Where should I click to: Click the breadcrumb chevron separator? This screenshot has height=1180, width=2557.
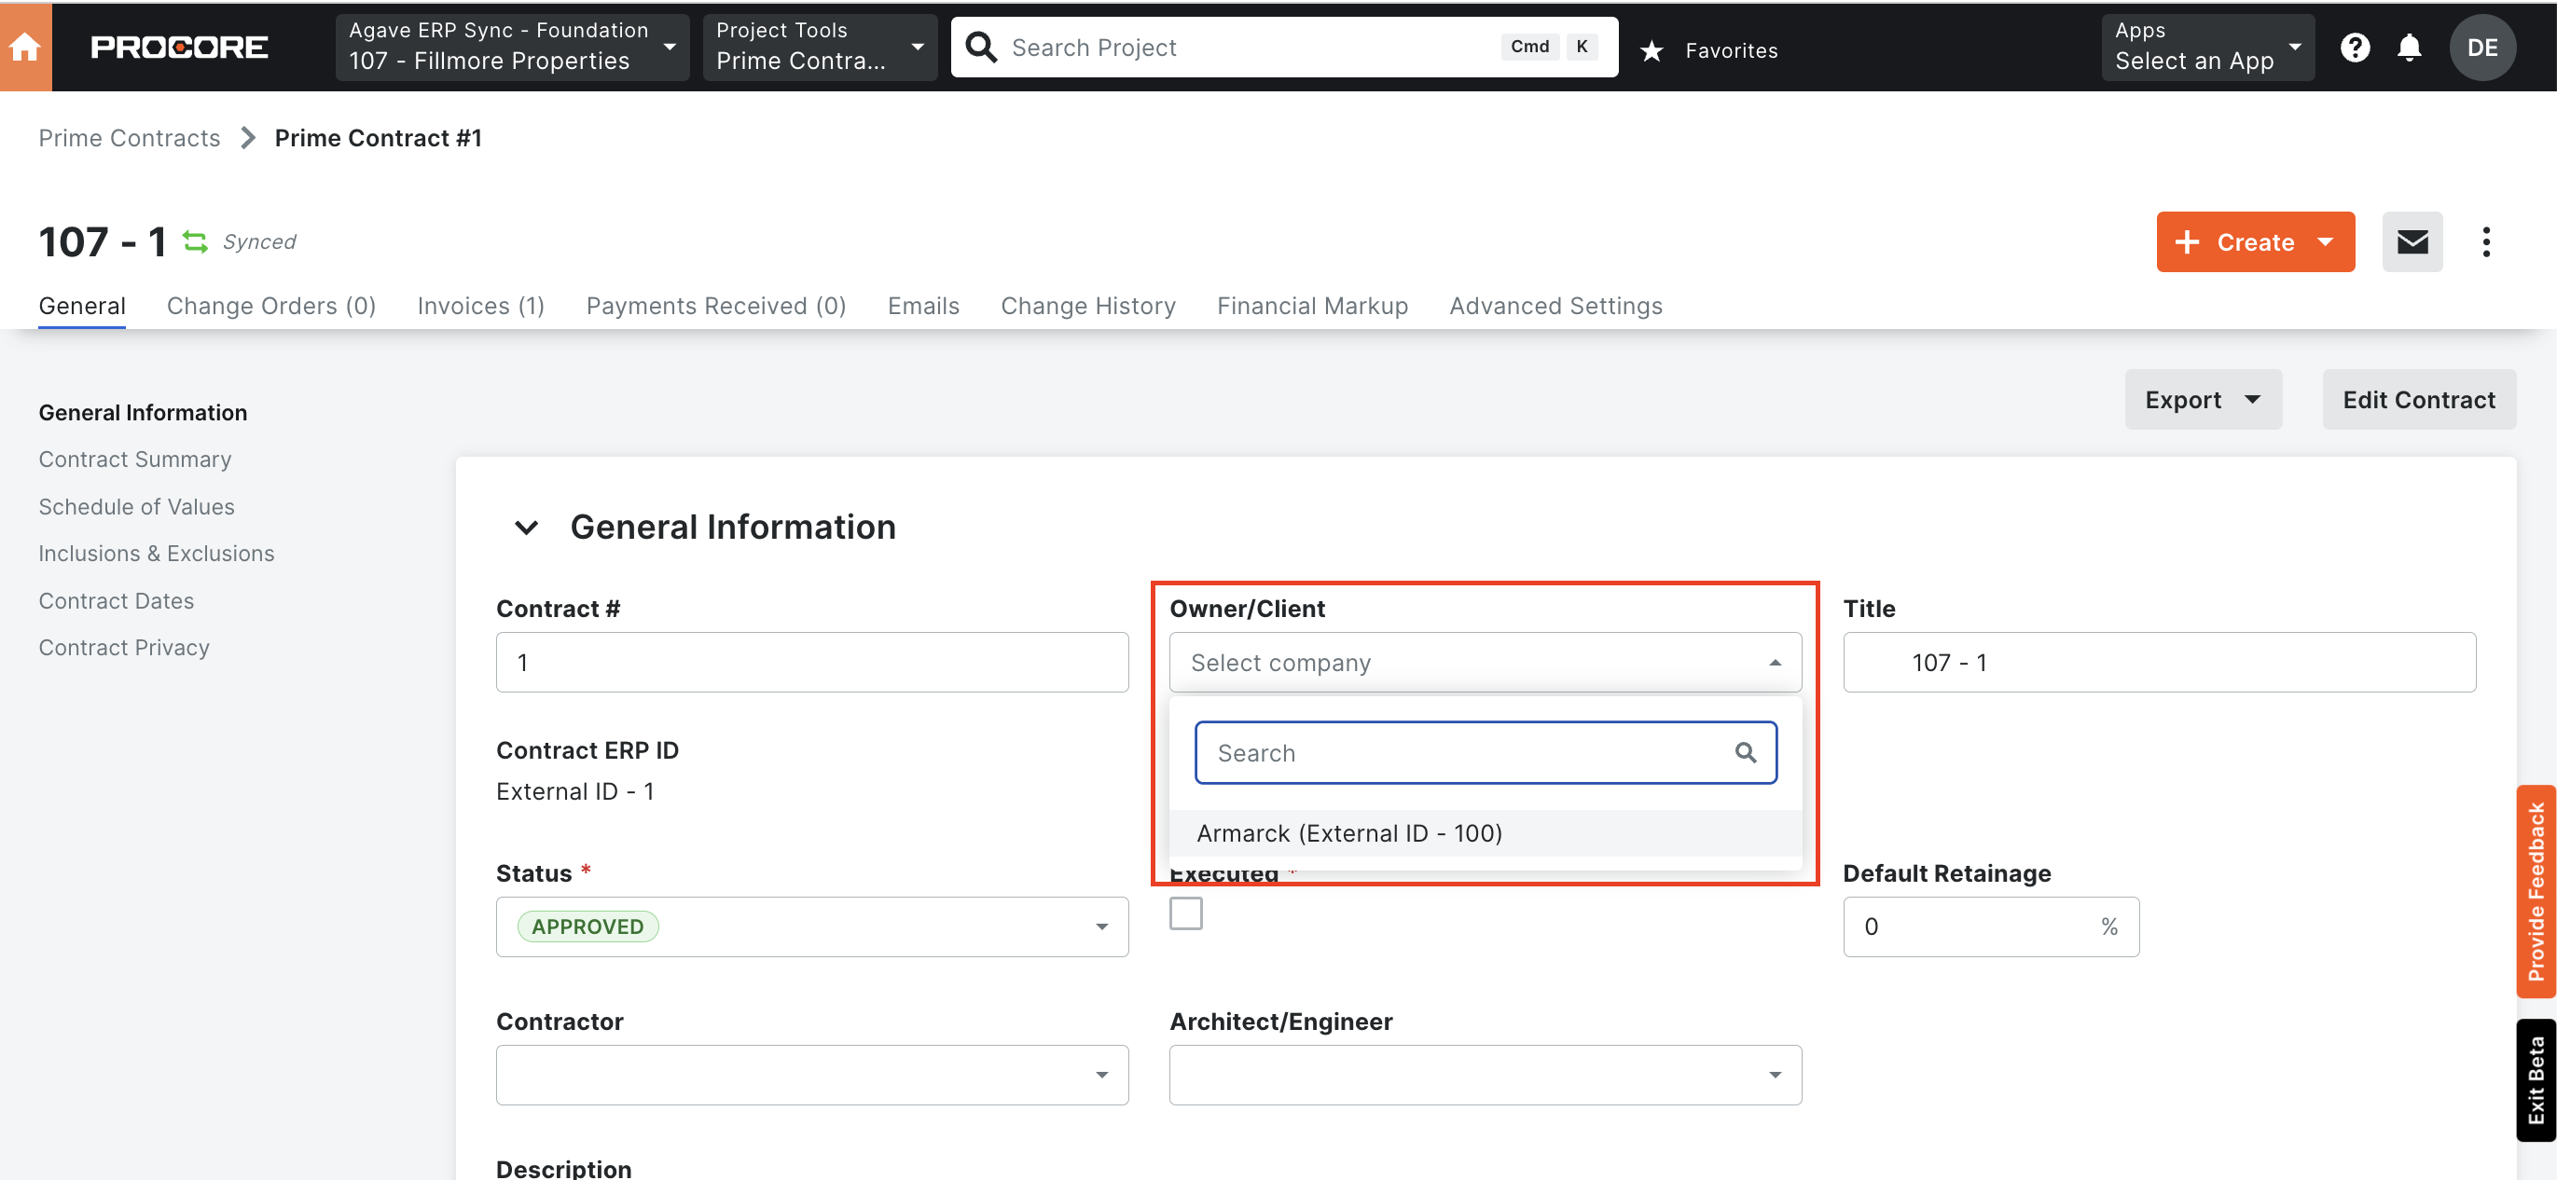click(x=248, y=138)
